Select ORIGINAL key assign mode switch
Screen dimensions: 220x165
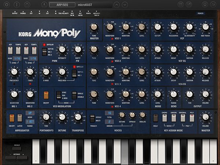click(x=183, y=118)
